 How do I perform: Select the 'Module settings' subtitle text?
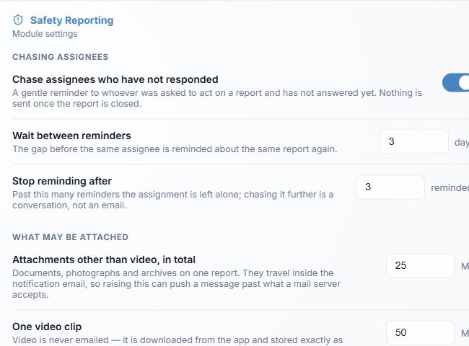[45, 34]
